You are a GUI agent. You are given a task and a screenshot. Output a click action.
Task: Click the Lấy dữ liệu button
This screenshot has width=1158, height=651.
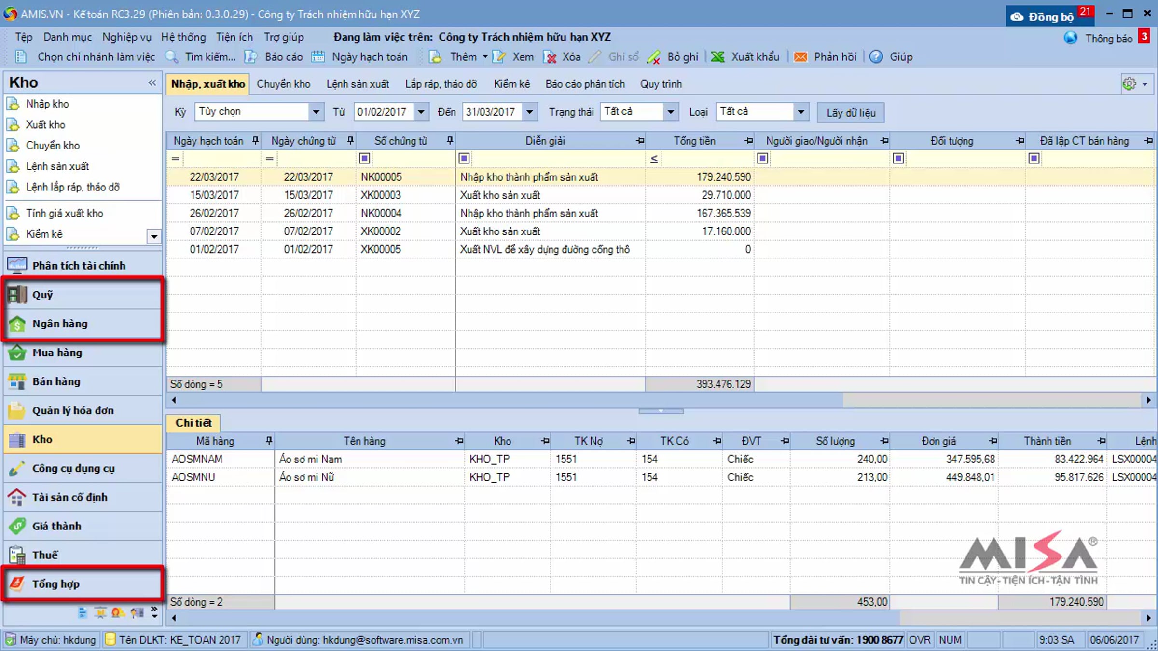pyautogui.click(x=851, y=112)
